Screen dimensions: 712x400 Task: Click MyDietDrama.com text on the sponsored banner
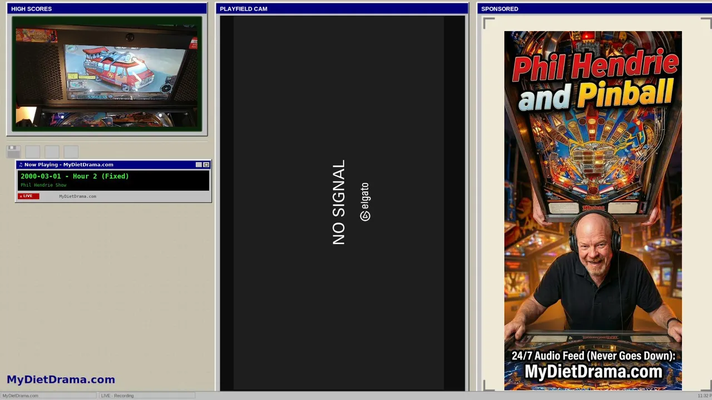pyautogui.click(x=594, y=372)
